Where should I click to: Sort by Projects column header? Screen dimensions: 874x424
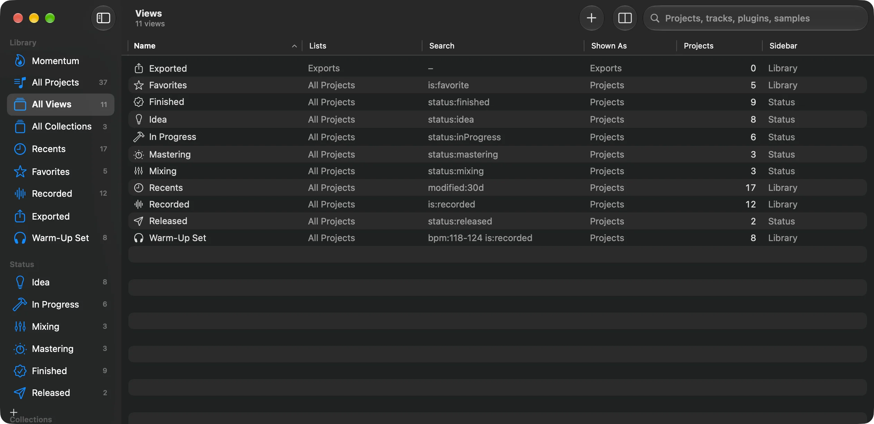pos(719,46)
